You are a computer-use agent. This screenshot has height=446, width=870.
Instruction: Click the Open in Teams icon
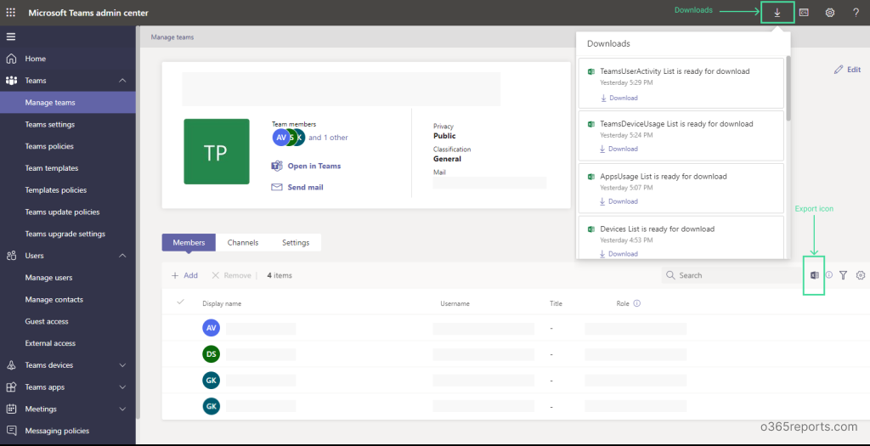tap(277, 166)
